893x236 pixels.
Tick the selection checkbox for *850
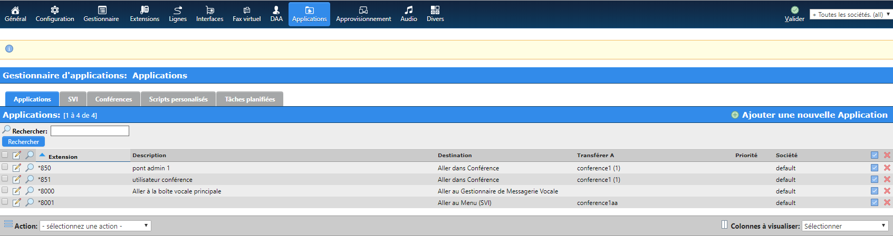click(5, 167)
